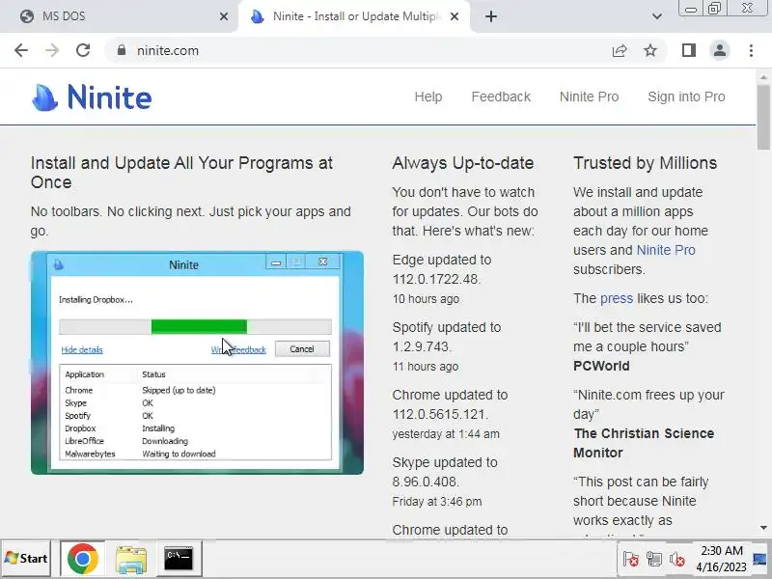Click the '10 hours ago' timestamp
This screenshot has width=772, height=579.
[426, 299]
